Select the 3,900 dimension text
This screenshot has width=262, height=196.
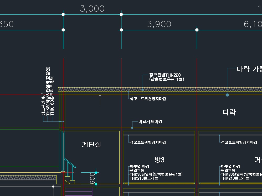159,24
